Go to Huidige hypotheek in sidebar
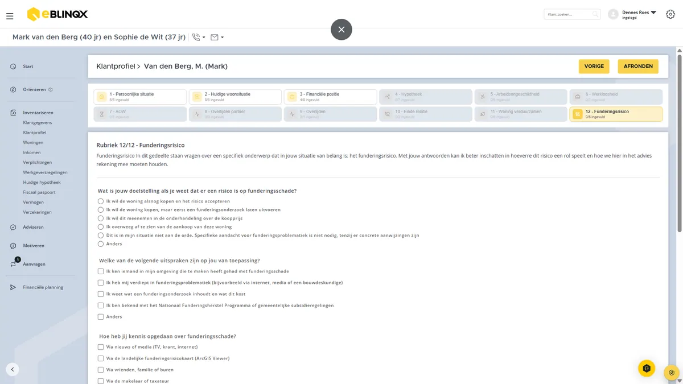 coord(42,183)
